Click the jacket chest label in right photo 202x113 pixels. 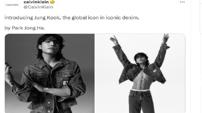[155, 71]
